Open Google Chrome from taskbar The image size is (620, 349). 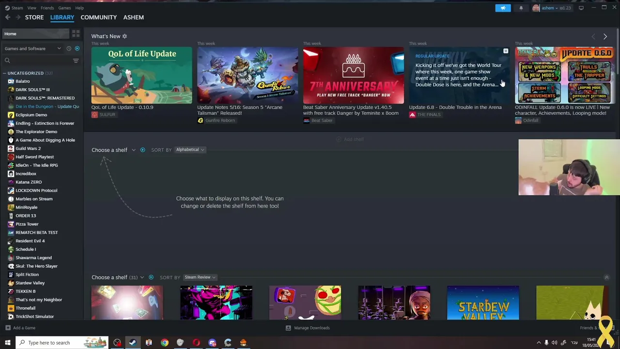tap(165, 343)
